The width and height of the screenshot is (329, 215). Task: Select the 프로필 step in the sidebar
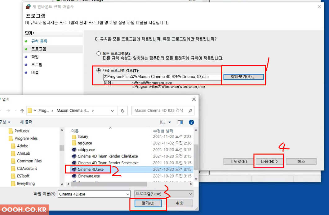[37, 65]
